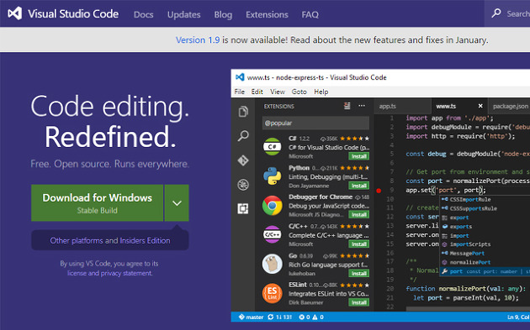Click Download for Windows button
Screen dimensions: 530x330
[x=97, y=203]
